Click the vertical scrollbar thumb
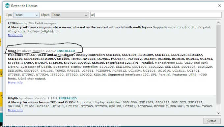 (x=218, y=64)
